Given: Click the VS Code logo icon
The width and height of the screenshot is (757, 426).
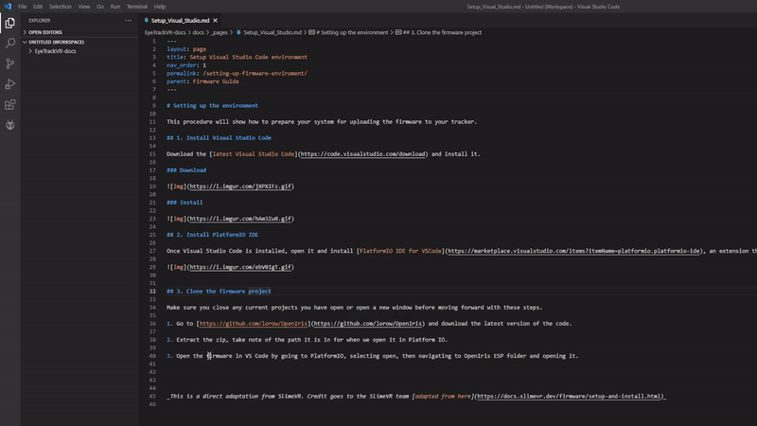Looking at the screenshot, I should coord(8,7).
